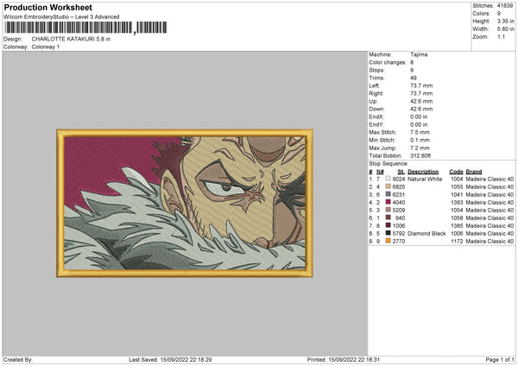Click the color swatch for code 1054

388,210
